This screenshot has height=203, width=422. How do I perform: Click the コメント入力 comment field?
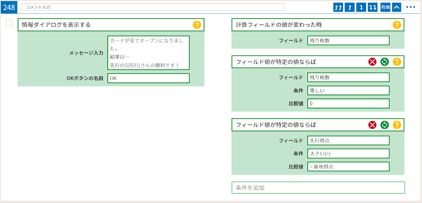pos(153,7)
